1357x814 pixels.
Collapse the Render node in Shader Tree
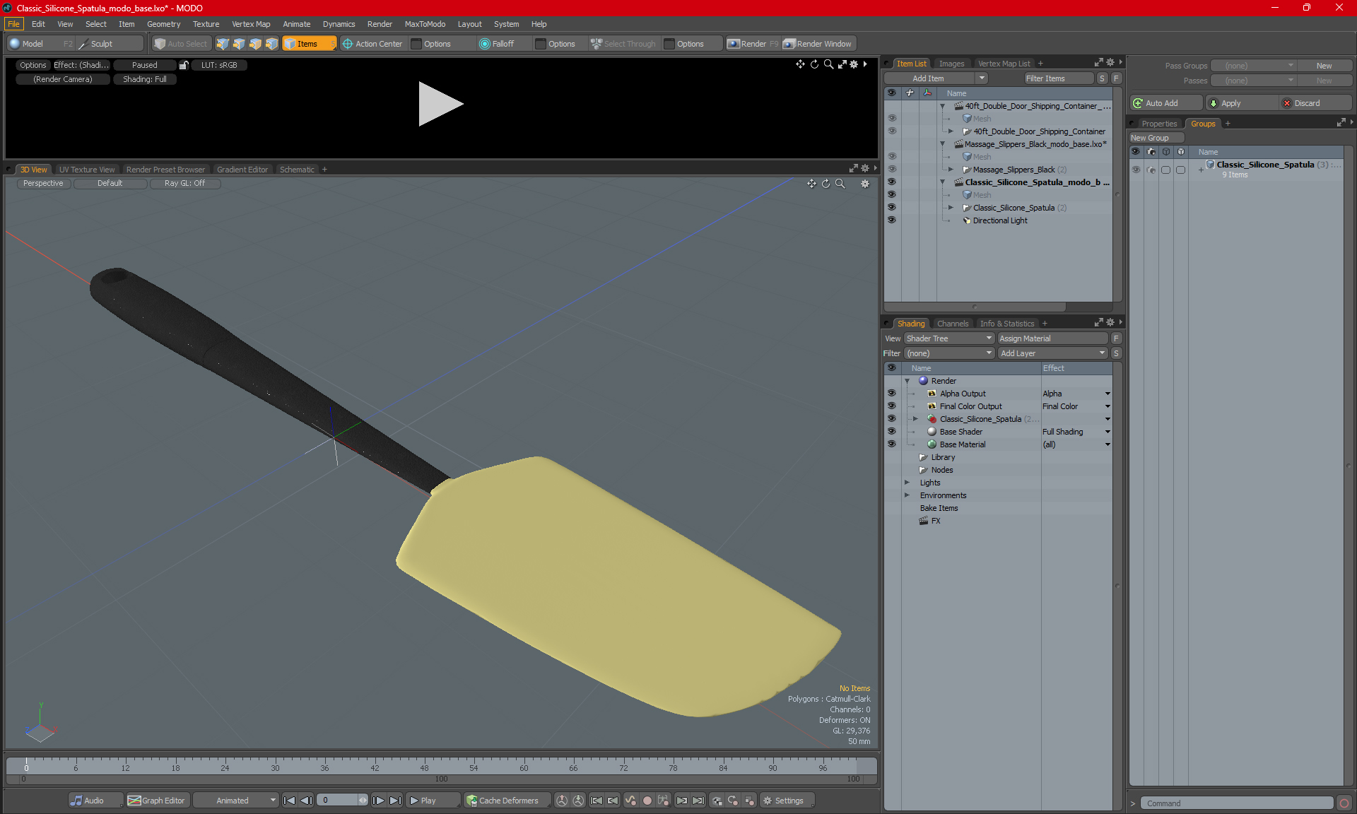[907, 381]
